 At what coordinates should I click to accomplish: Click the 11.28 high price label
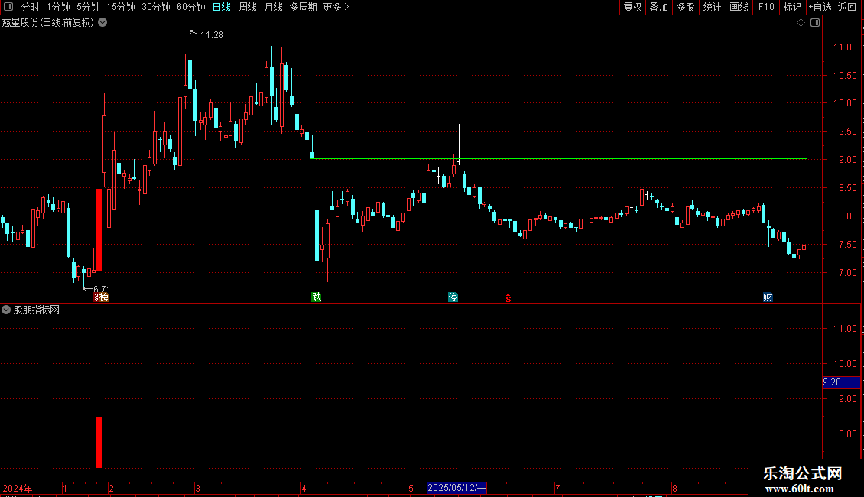coord(212,34)
